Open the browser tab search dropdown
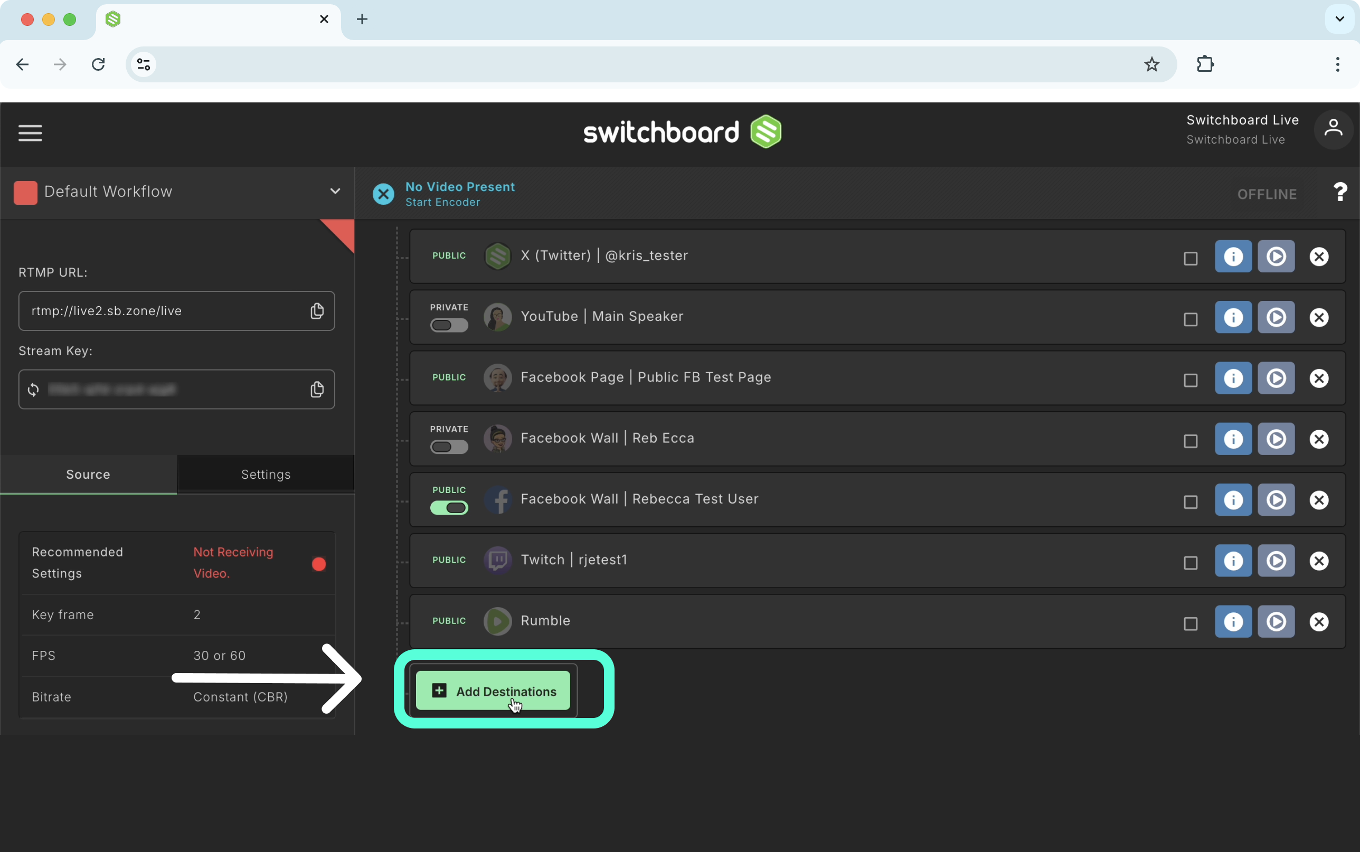1360x852 pixels. click(1339, 19)
